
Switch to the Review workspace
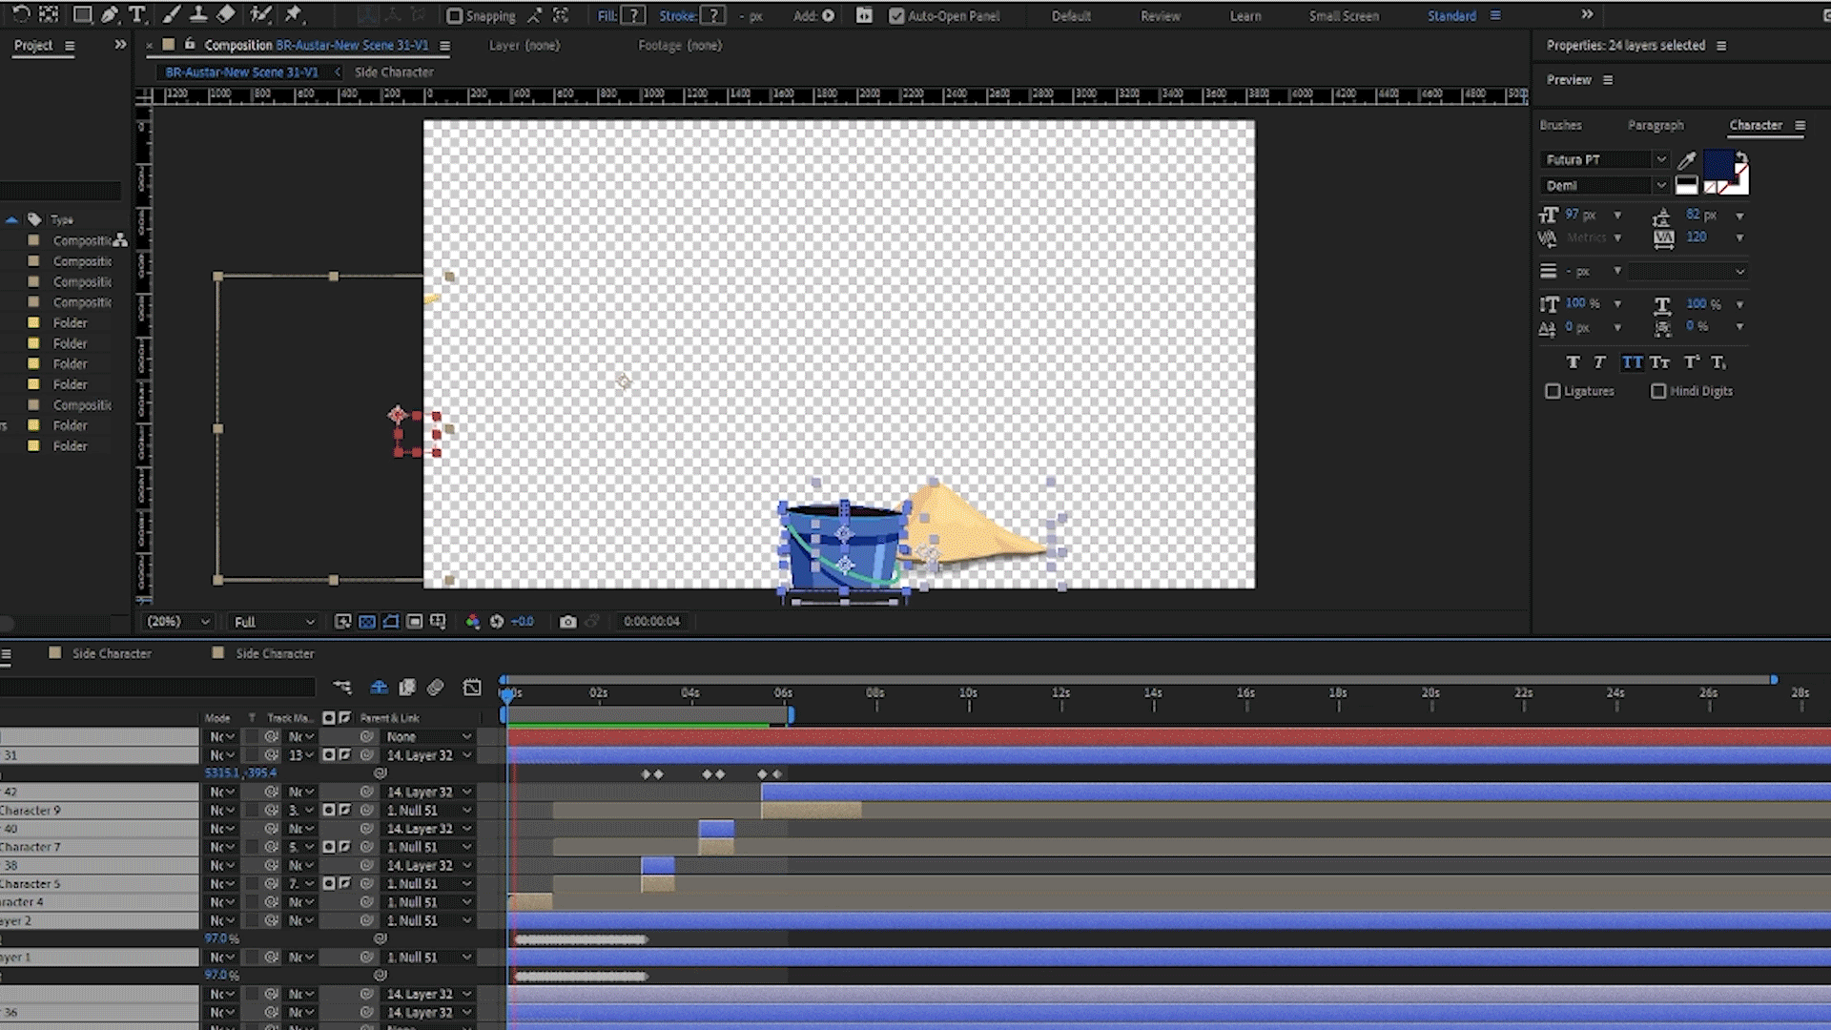click(x=1161, y=16)
